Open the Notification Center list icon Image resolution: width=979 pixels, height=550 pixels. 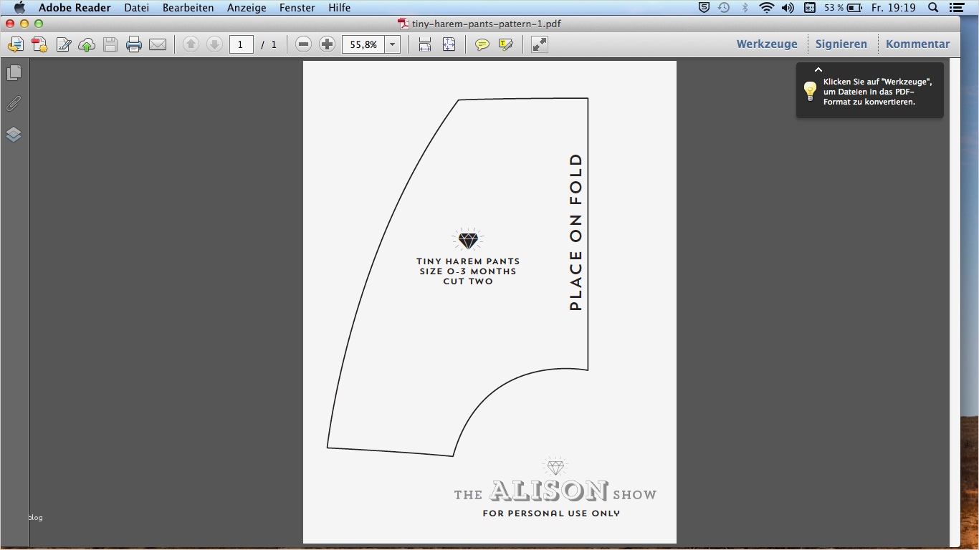tap(957, 8)
